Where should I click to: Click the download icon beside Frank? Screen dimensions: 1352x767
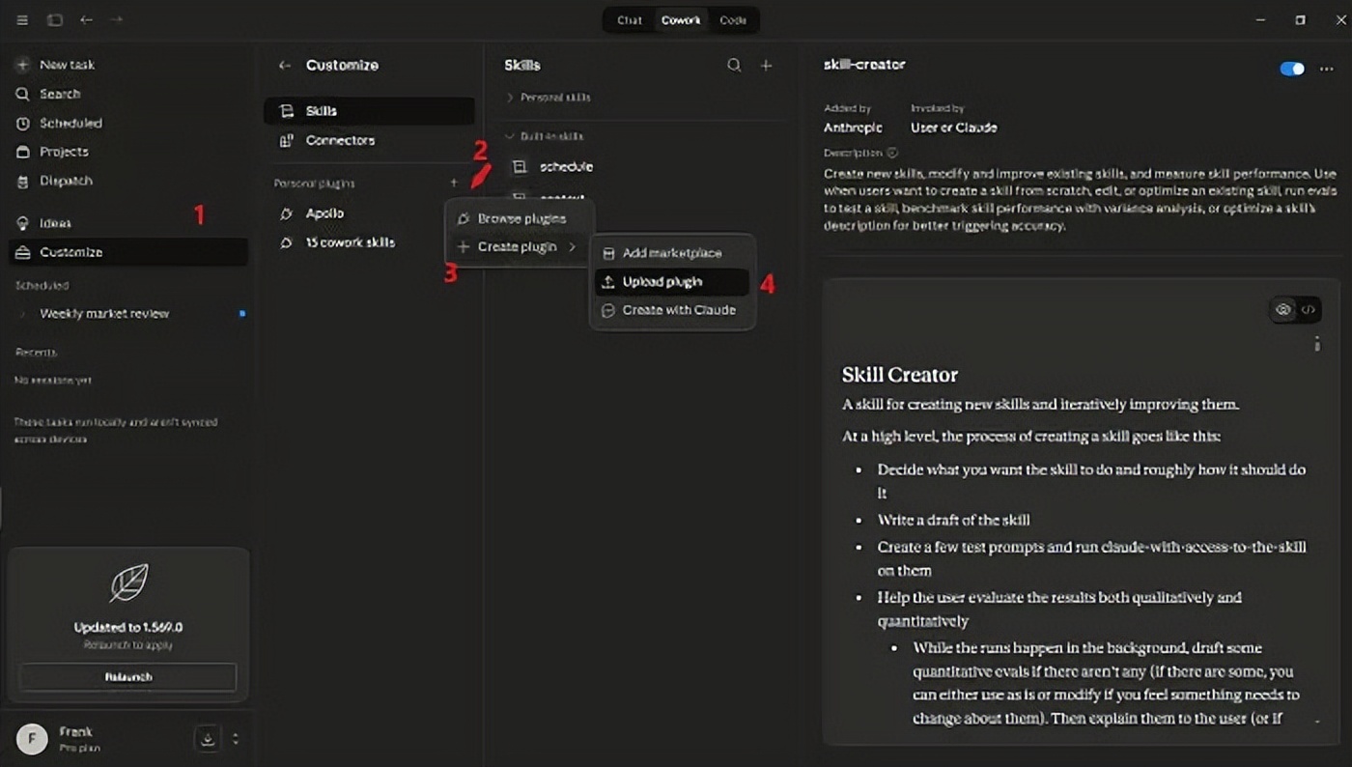click(x=207, y=739)
